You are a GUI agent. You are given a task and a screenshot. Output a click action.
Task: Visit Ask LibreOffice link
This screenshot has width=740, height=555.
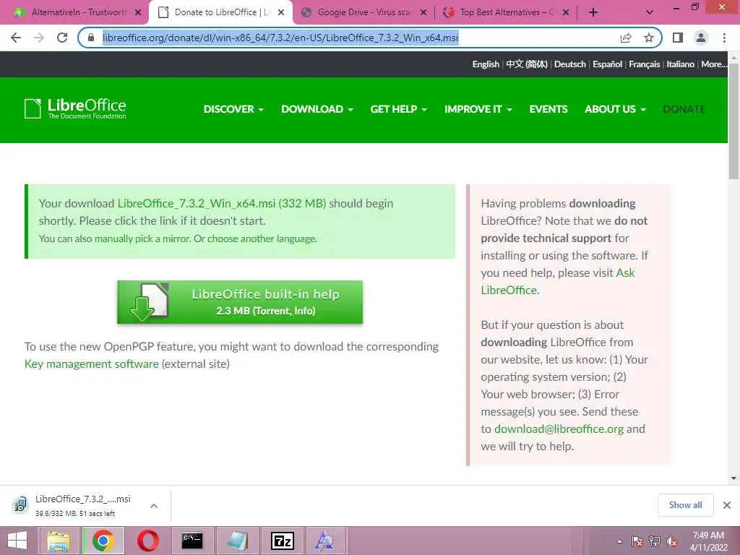pos(558,281)
